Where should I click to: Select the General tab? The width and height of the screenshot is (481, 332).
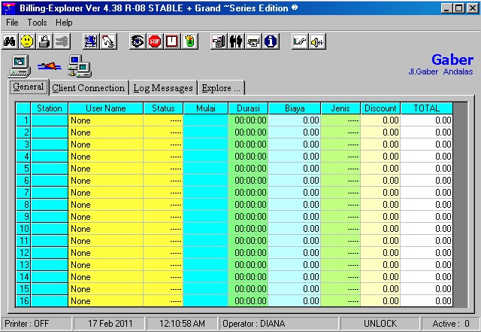pyautogui.click(x=29, y=87)
